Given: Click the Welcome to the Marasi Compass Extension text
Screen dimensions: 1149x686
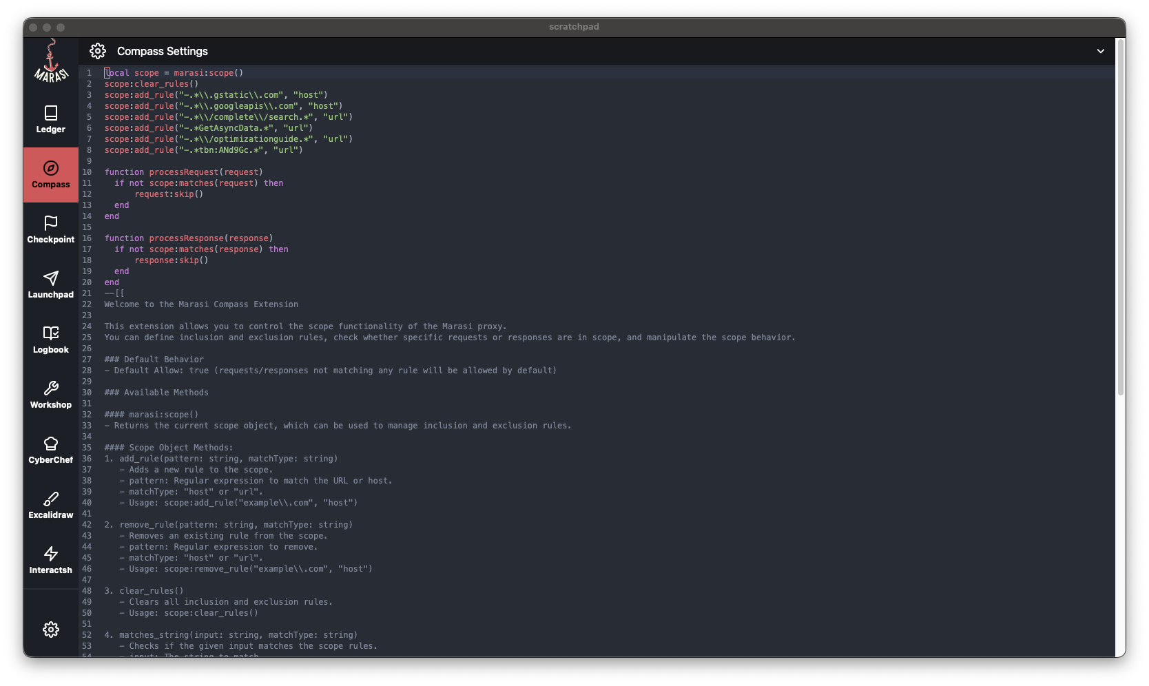Looking at the screenshot, I should [x=201, y=304].
